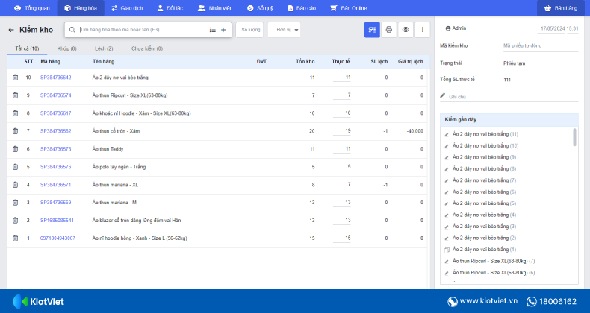The height and width of the screenshot is (313, 590).
Task: Open list icon in search box
Action: 213,30
